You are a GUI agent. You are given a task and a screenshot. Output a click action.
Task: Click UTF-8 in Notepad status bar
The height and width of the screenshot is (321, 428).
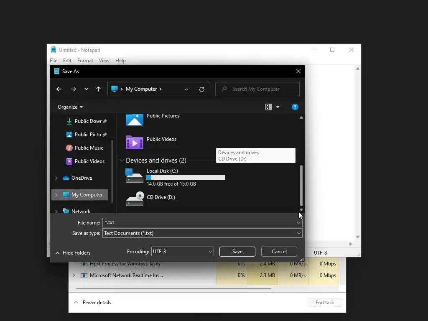pos(320,253)
